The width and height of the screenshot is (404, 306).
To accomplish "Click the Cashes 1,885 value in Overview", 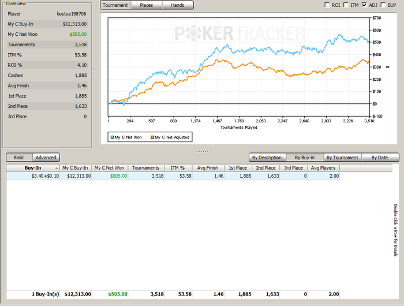I will pyautogui.click(x=81, y=76).
